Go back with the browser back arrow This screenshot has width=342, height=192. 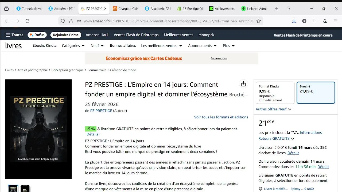[x=7, y=21]
